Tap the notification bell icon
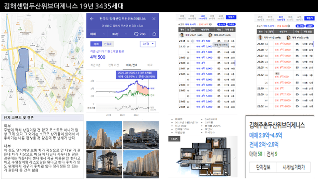The image size is (318, 179). [155, 34]
